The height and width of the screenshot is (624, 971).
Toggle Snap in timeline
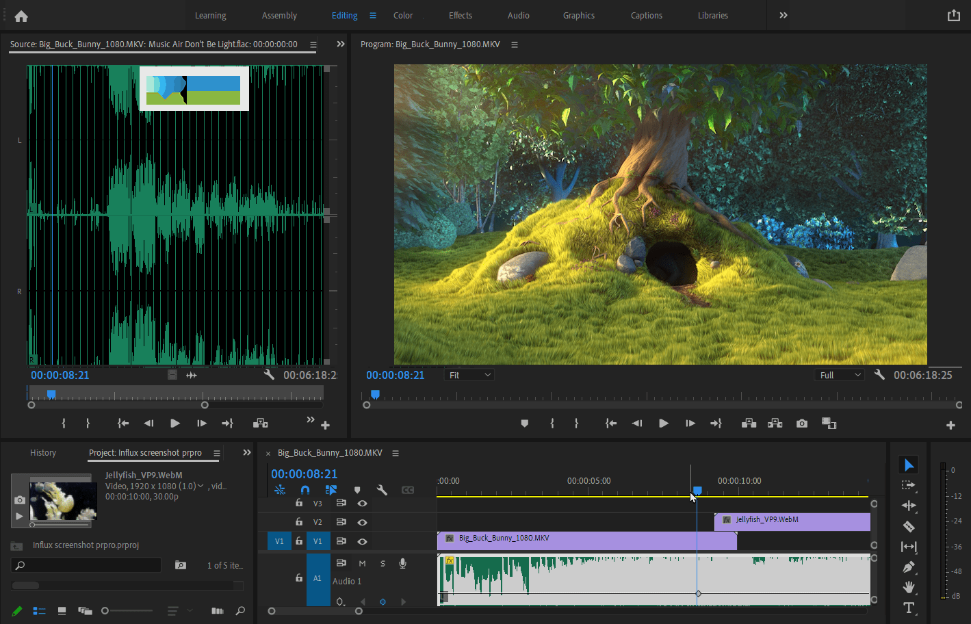point(305,490)
